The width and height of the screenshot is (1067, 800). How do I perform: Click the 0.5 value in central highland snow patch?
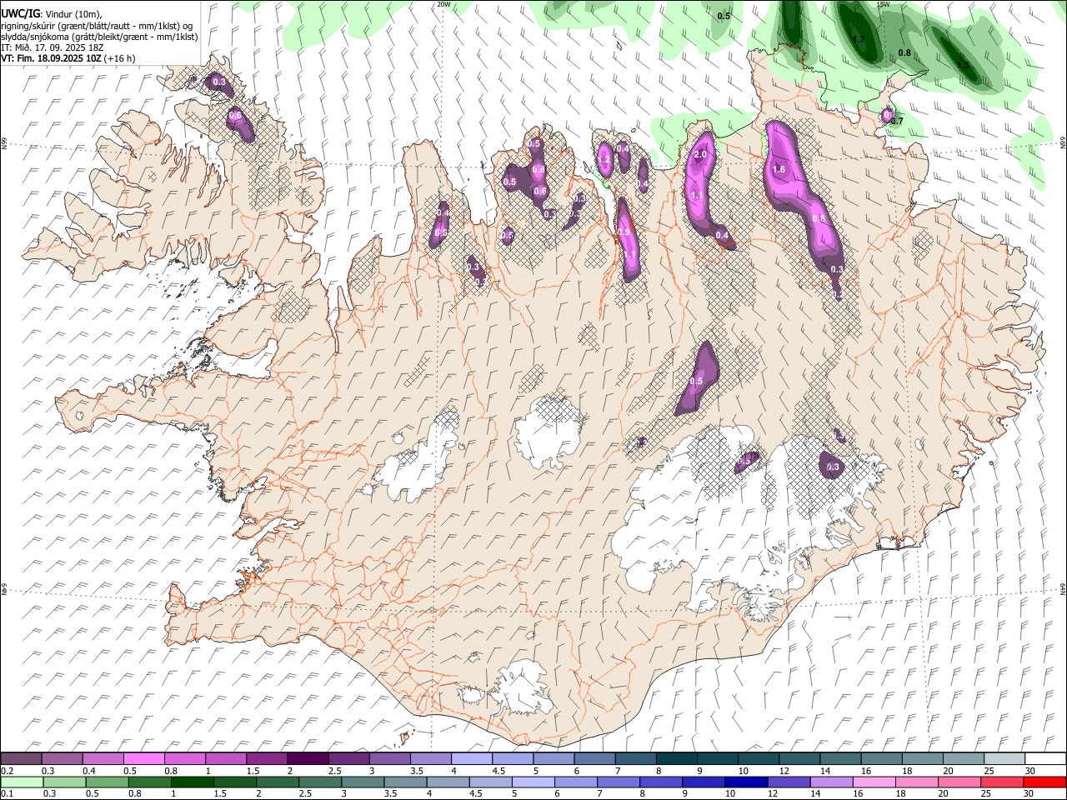tap(697, 382)
